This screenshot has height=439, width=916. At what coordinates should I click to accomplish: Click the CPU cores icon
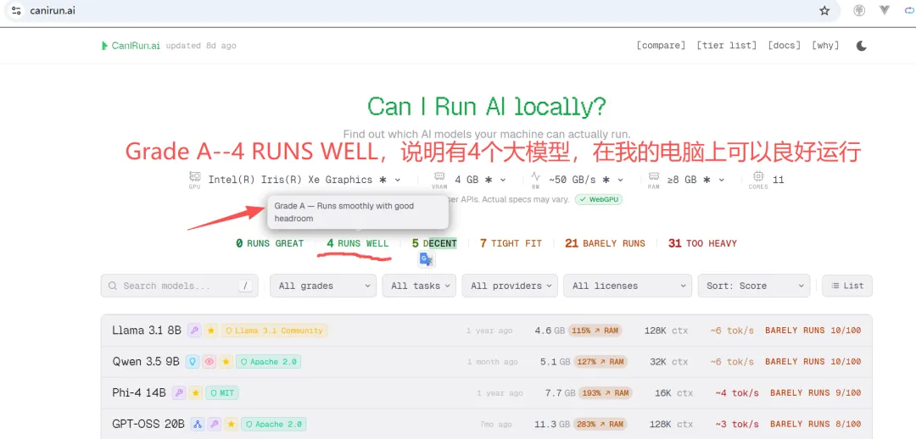click(x=758, y=176)
